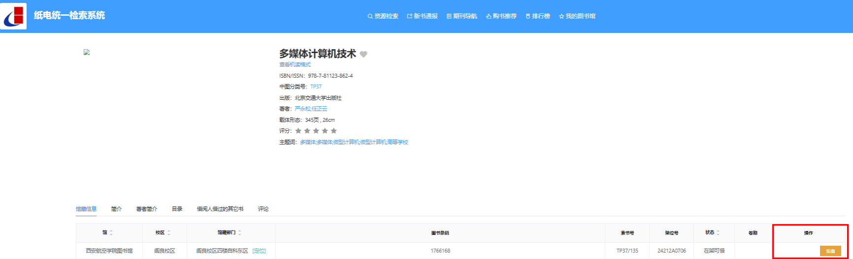This screenshot has height=259, width=853.
Task: Switch to the 目录 tab
Action: point(177,209)
